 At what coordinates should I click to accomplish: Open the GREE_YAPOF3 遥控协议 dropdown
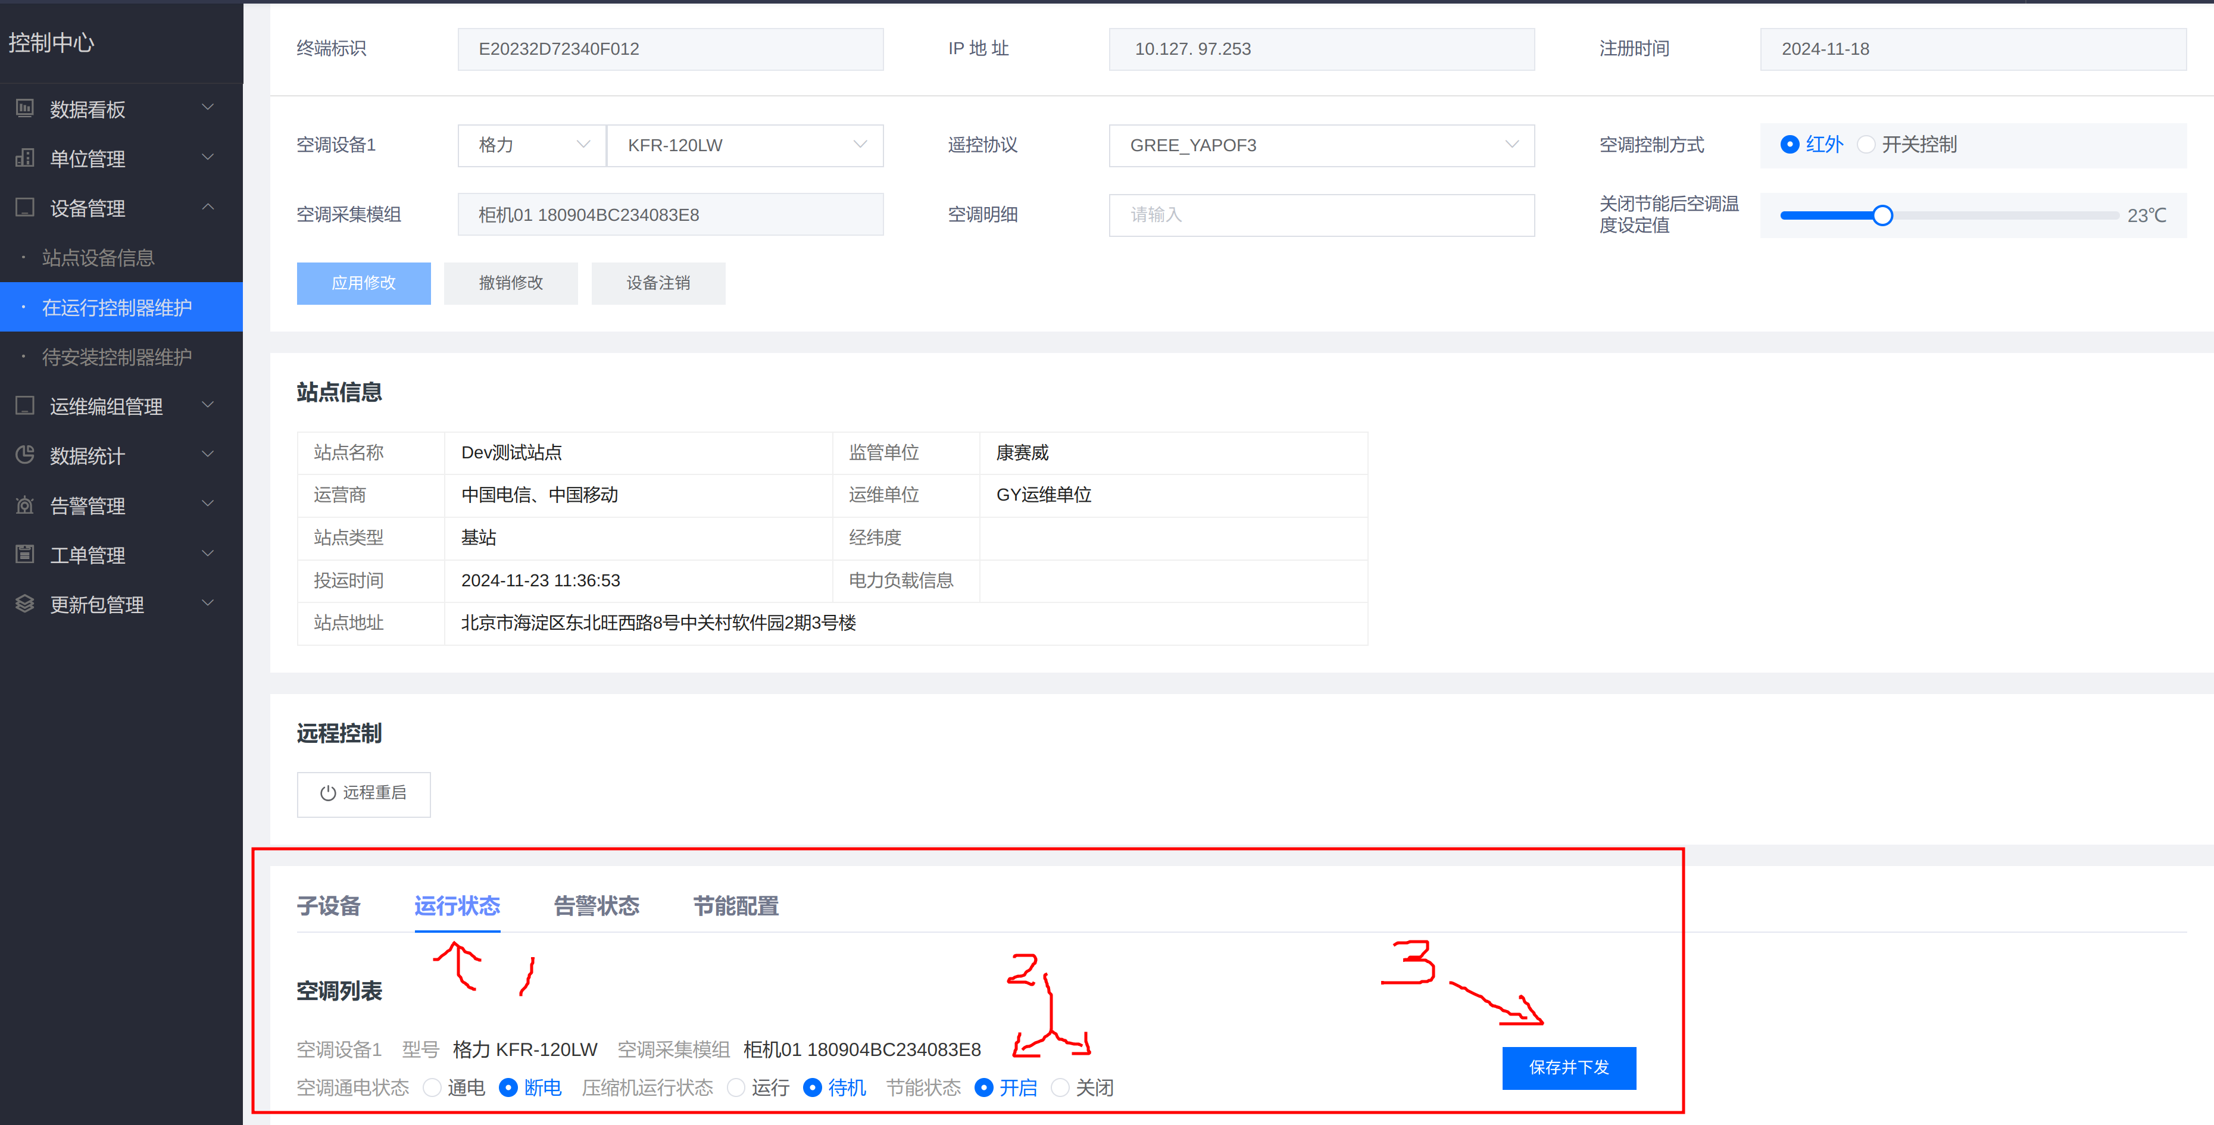[x=1321, y=145]
